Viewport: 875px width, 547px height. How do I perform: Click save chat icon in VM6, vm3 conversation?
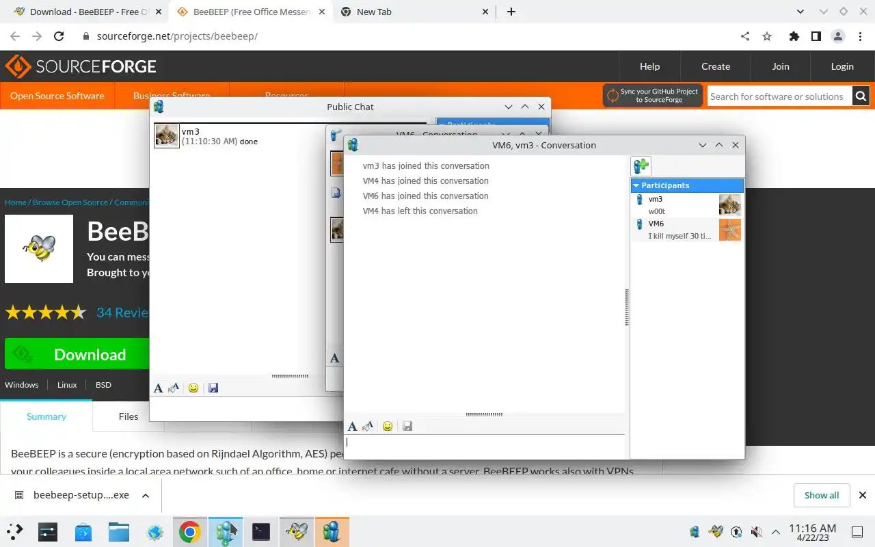407,426
